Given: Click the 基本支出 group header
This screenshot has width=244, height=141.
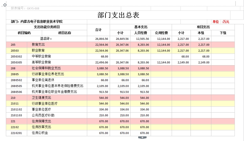Looking at the screenshot, I should click(141, 27).
